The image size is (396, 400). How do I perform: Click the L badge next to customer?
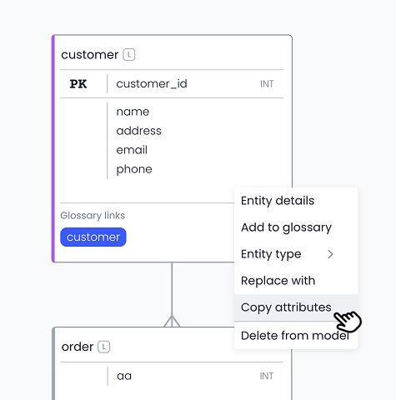[x=129, y=55]
